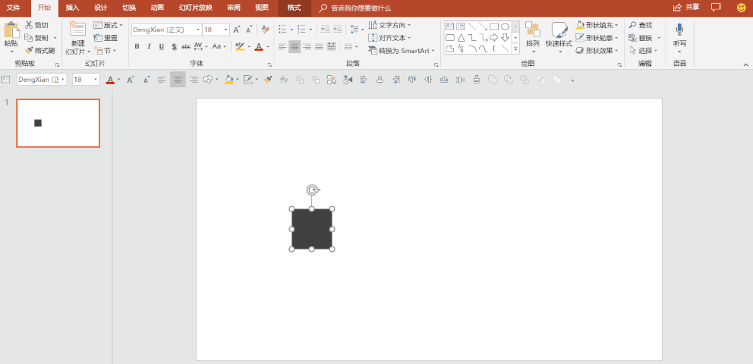
Task: Toggle Underline formatting in the ribbon
Action: pos(161,46)
